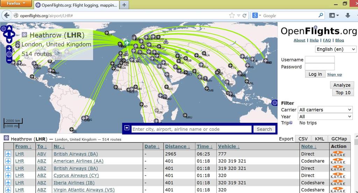Click the Analyze button
Viewport: 358px width, 193px height.
point(342,85)
